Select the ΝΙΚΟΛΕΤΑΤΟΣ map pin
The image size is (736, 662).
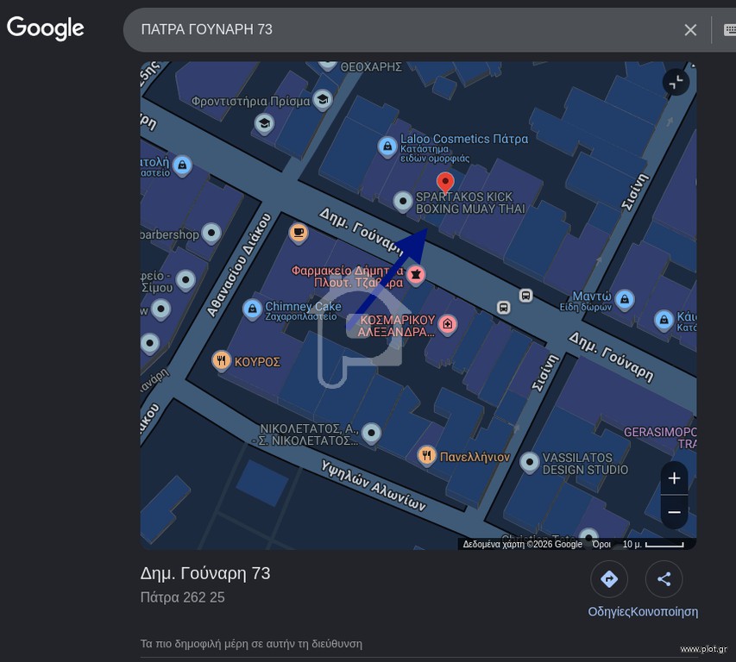click(x=371, y=433)
